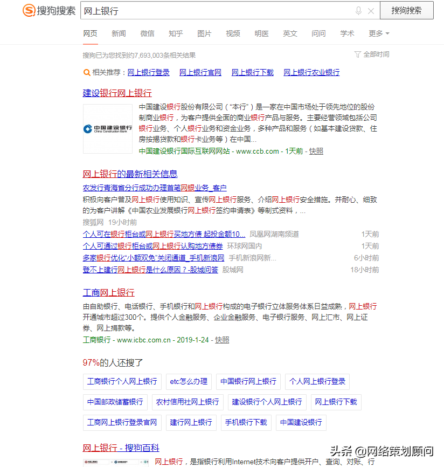Open related suggestion 网上银行官网
Screen dimensions: 444x467
pos(200,72)
